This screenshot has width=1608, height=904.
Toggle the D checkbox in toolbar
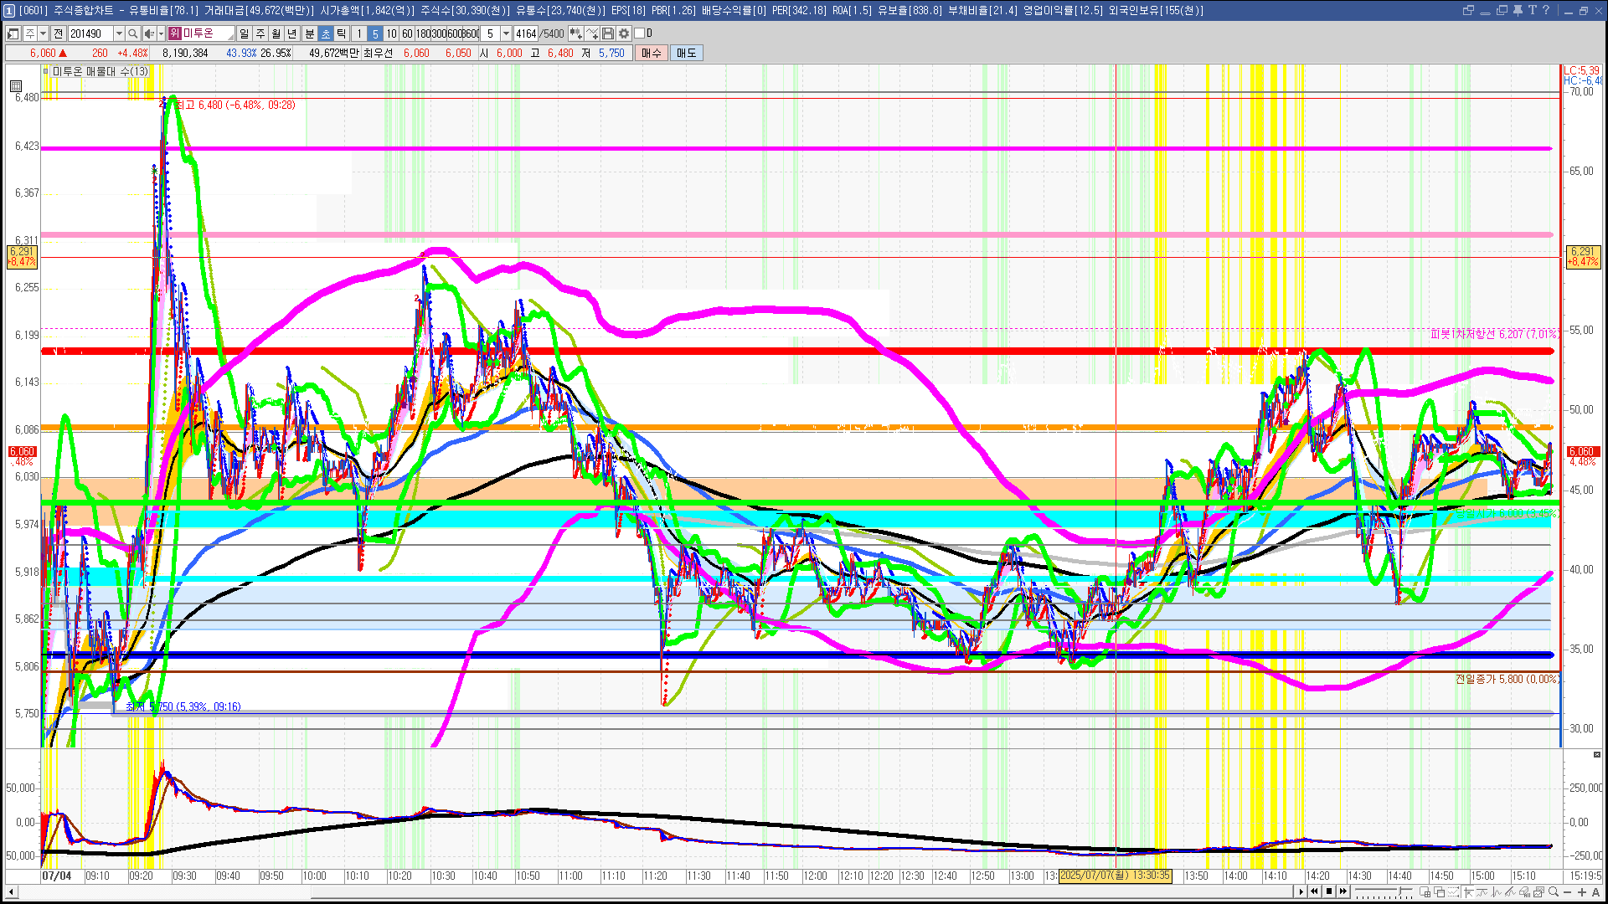coord(640,33)
